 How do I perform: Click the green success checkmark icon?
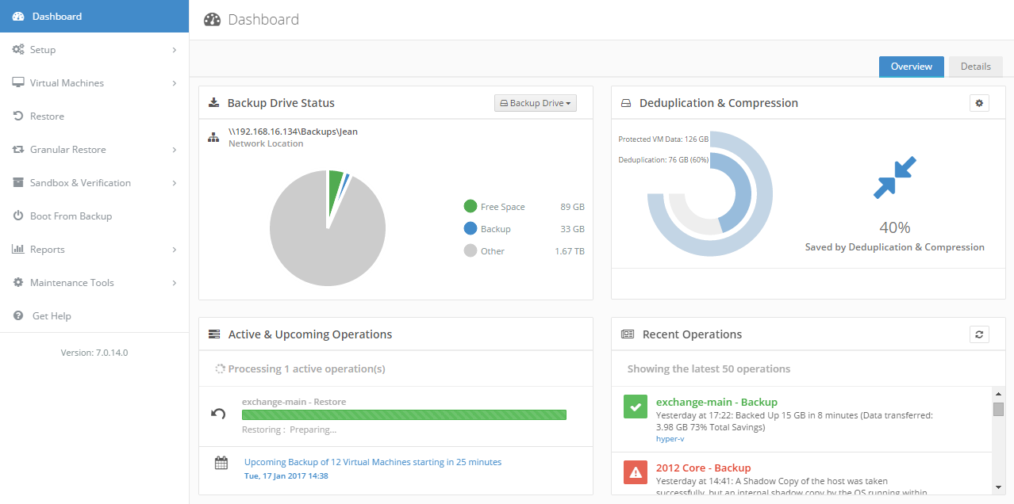636,408
